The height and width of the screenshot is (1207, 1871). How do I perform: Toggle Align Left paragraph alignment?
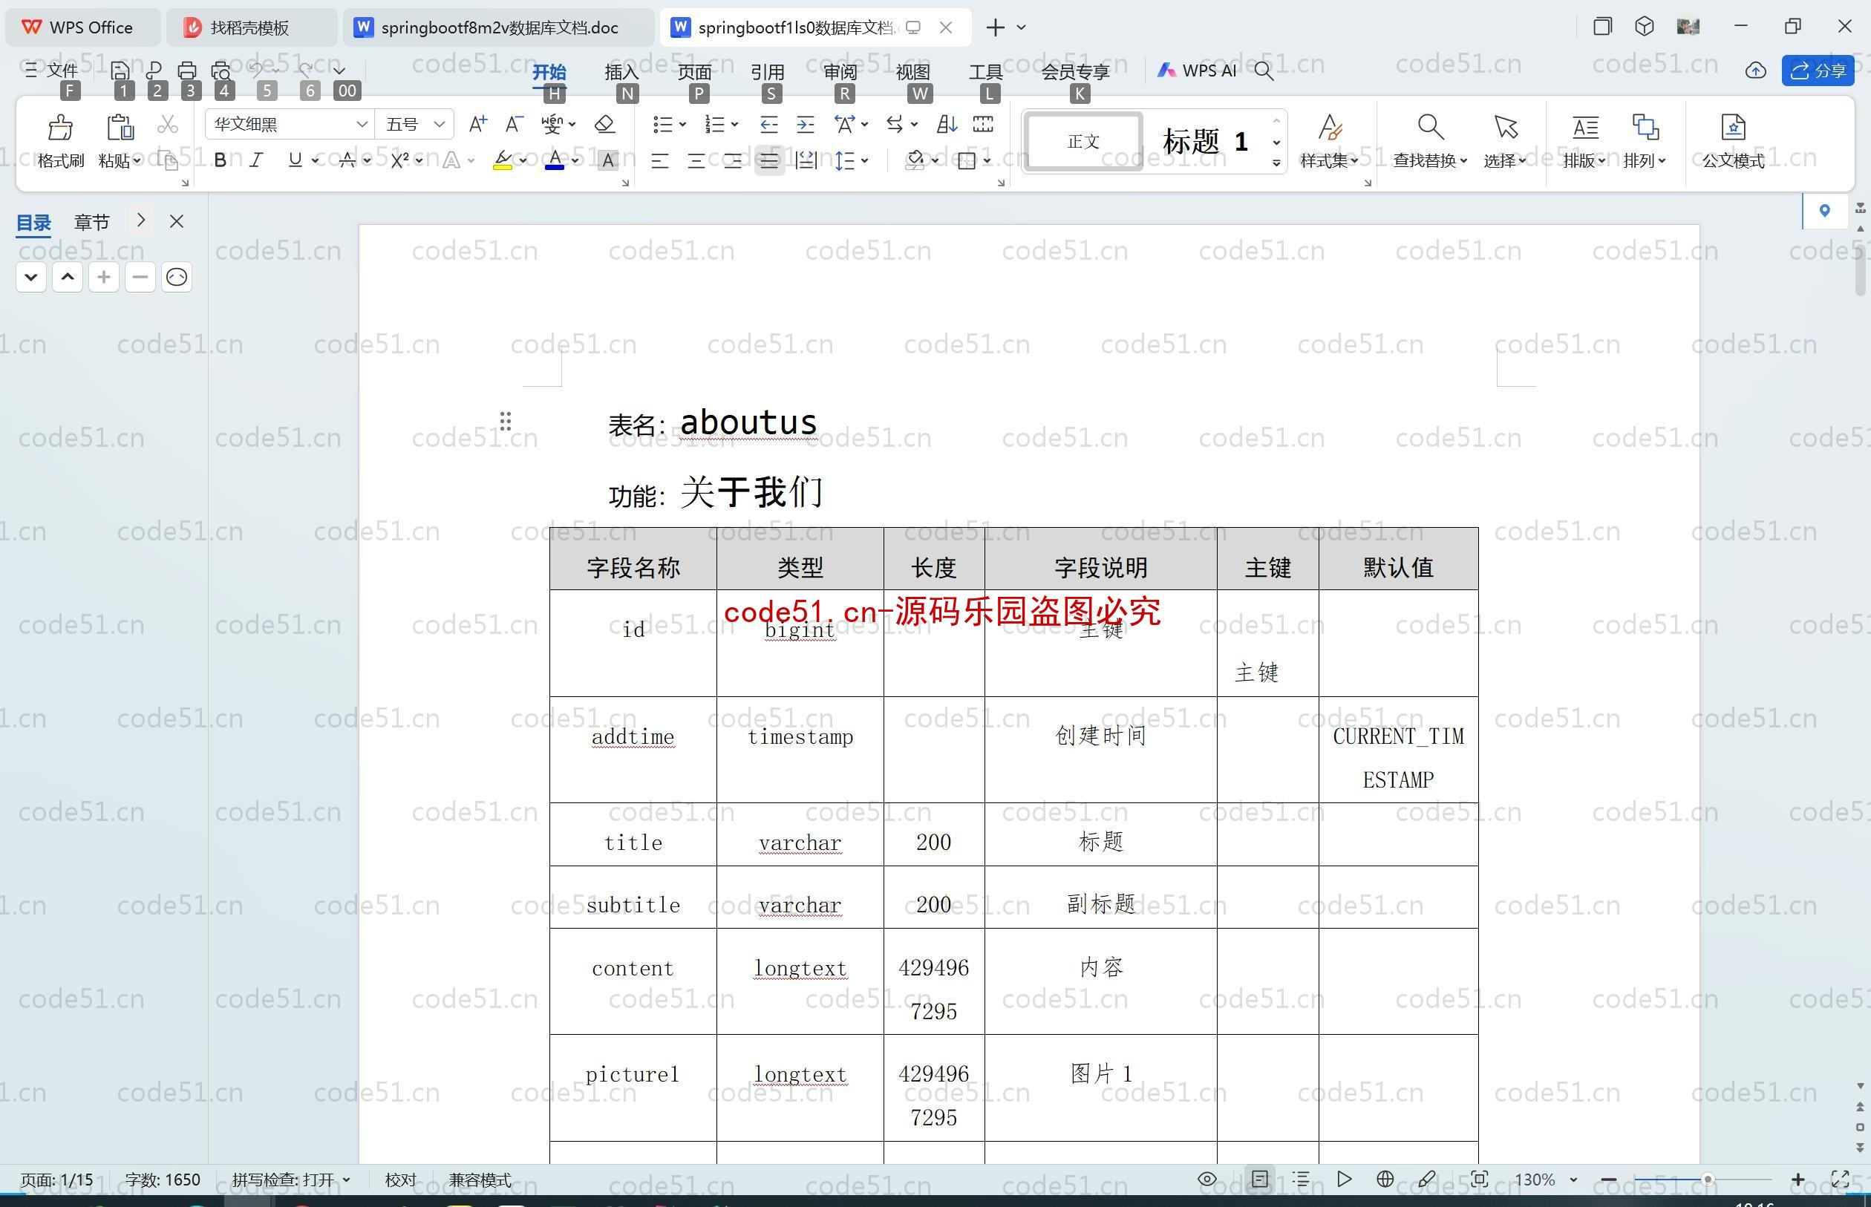pos(660,160)
